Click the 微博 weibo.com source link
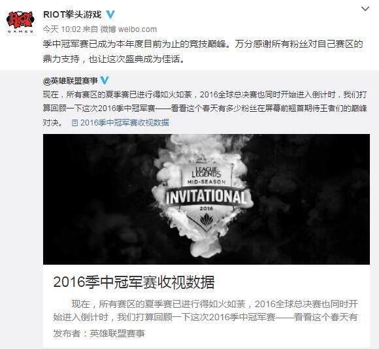This screenshot has width=379, height=349. pyautogui.click(x=129, y=29)
